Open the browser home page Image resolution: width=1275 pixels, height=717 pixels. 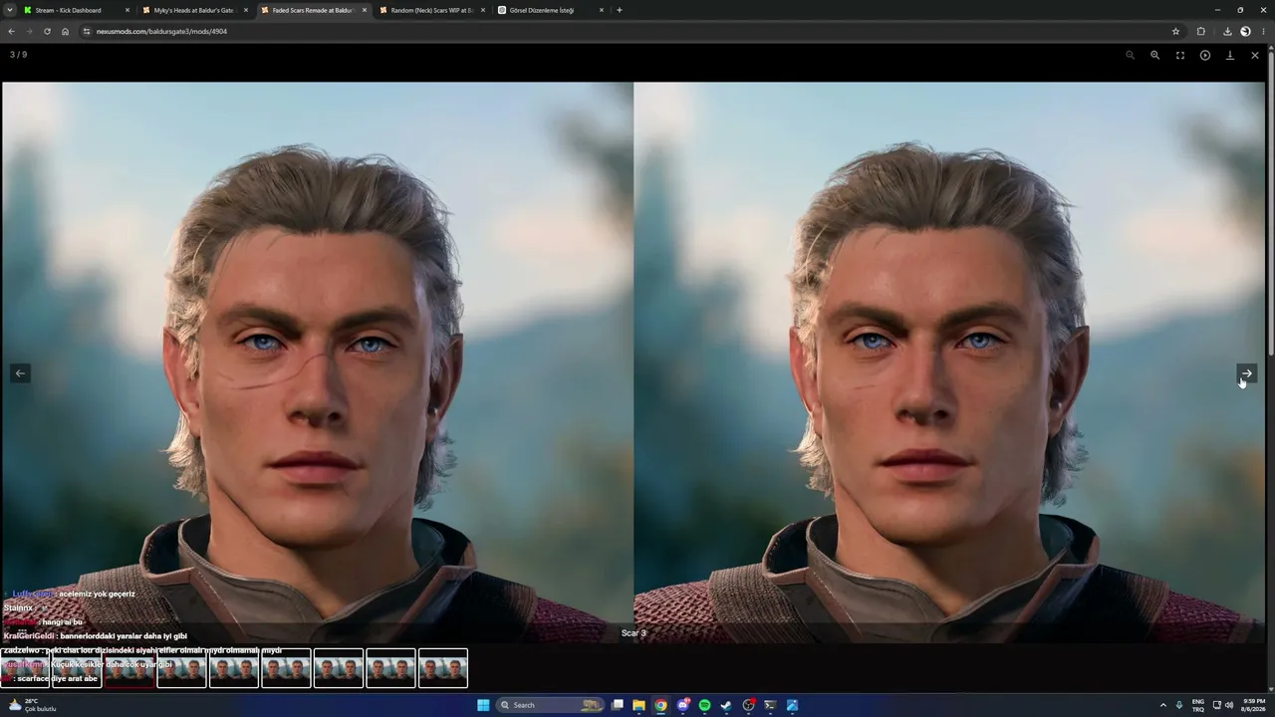(65, 31)
